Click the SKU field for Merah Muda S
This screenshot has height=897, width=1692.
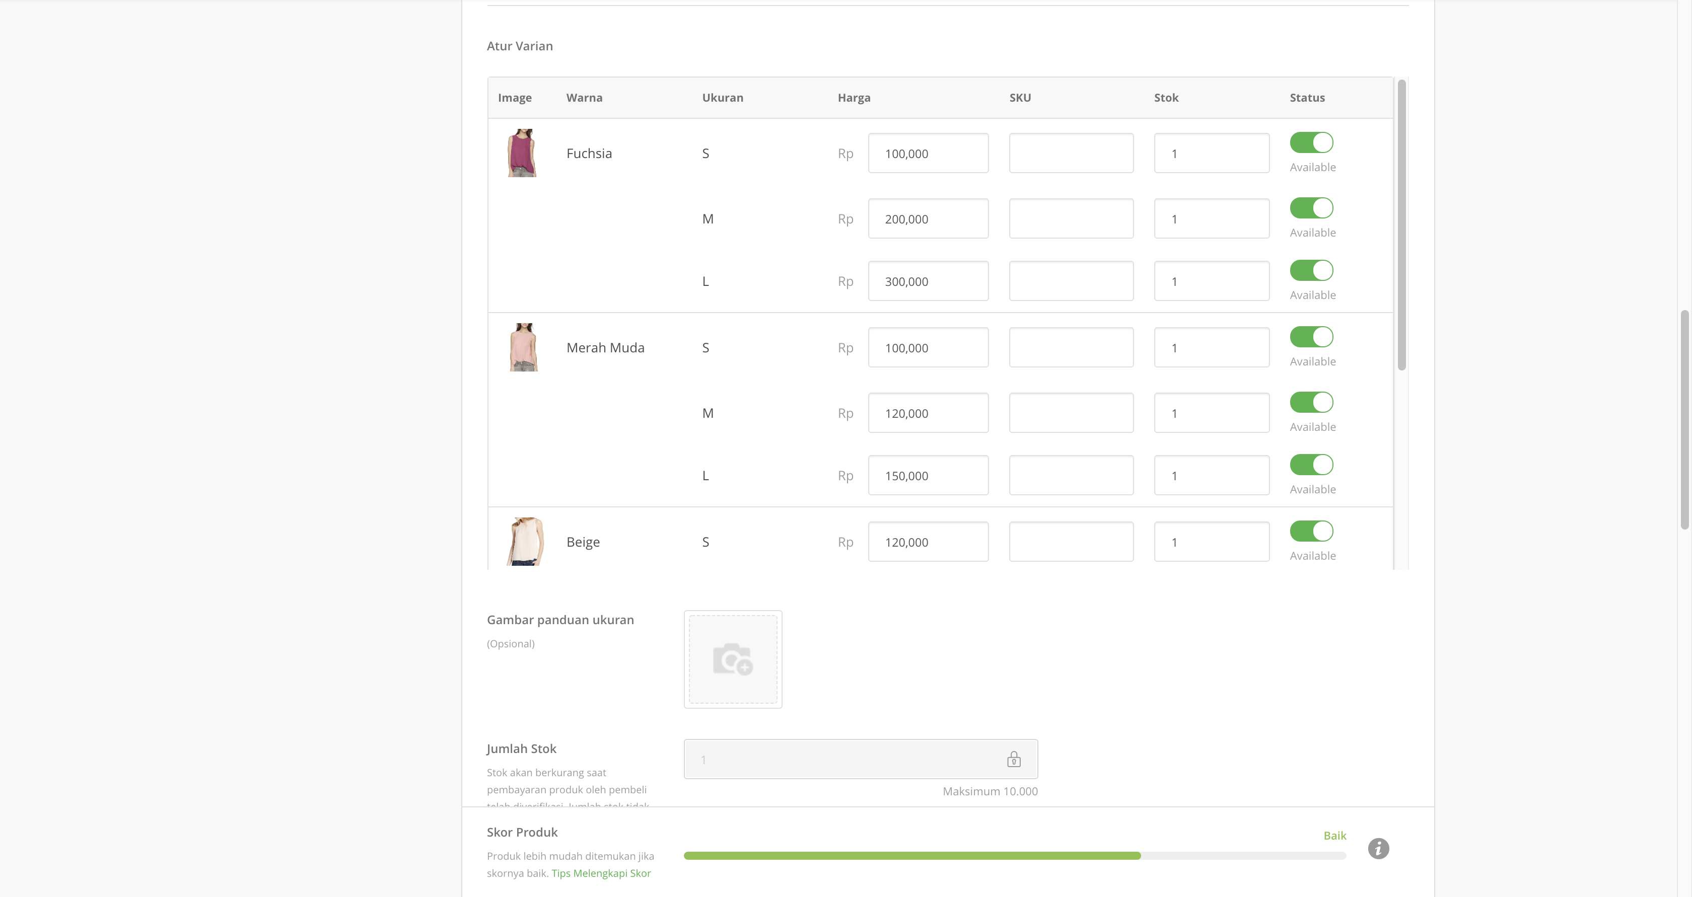1071,347
